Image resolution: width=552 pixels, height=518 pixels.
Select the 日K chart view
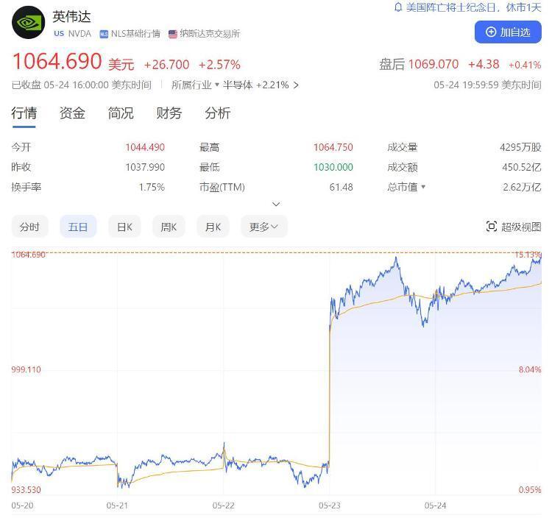124,227
